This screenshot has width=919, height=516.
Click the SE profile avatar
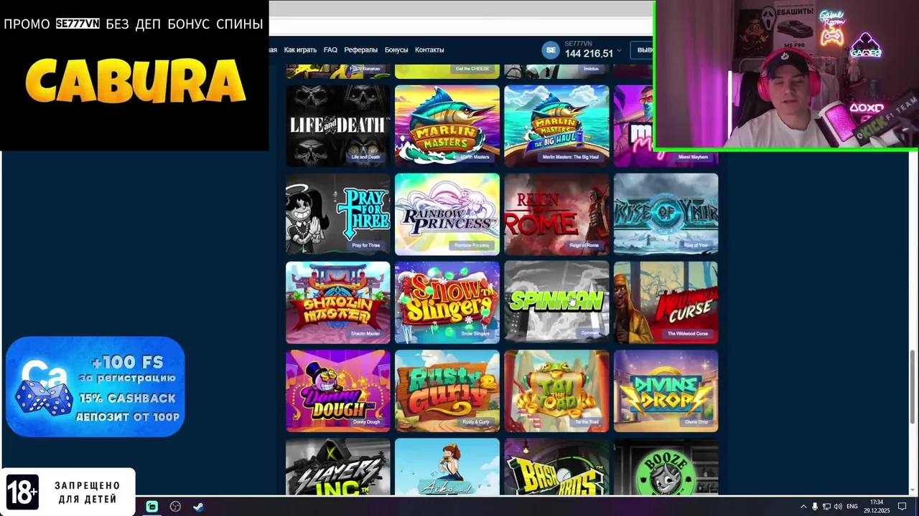tap(551, 49)
